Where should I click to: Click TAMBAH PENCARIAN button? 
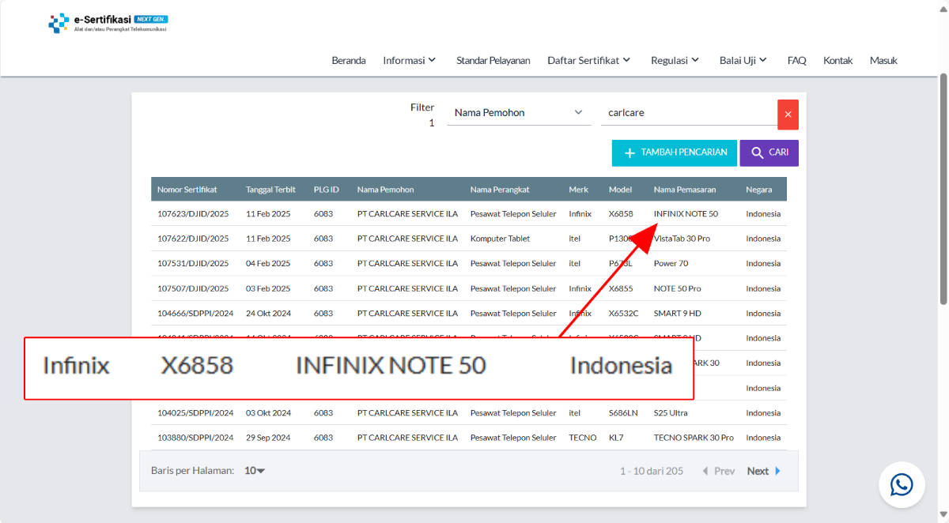(675, 152)
